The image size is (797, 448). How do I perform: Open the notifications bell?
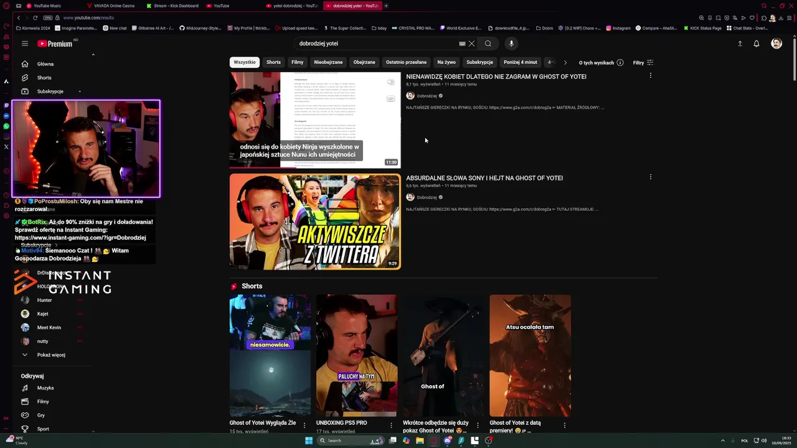coord(757,44)
